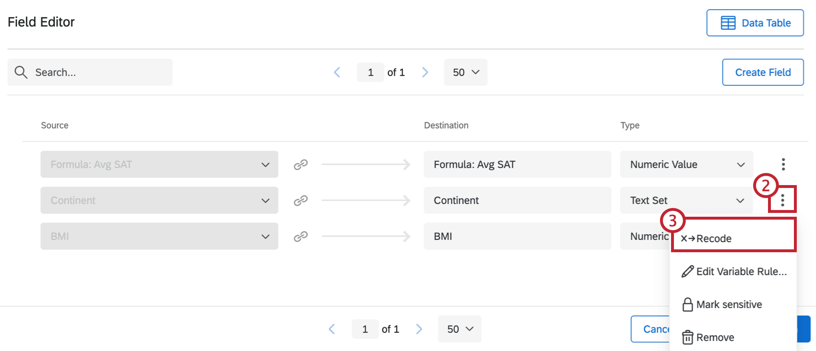The height and width of the screenshot is (351, 816).
Task: Go to next page using bottom arrow
Action: tap(419, 329)
